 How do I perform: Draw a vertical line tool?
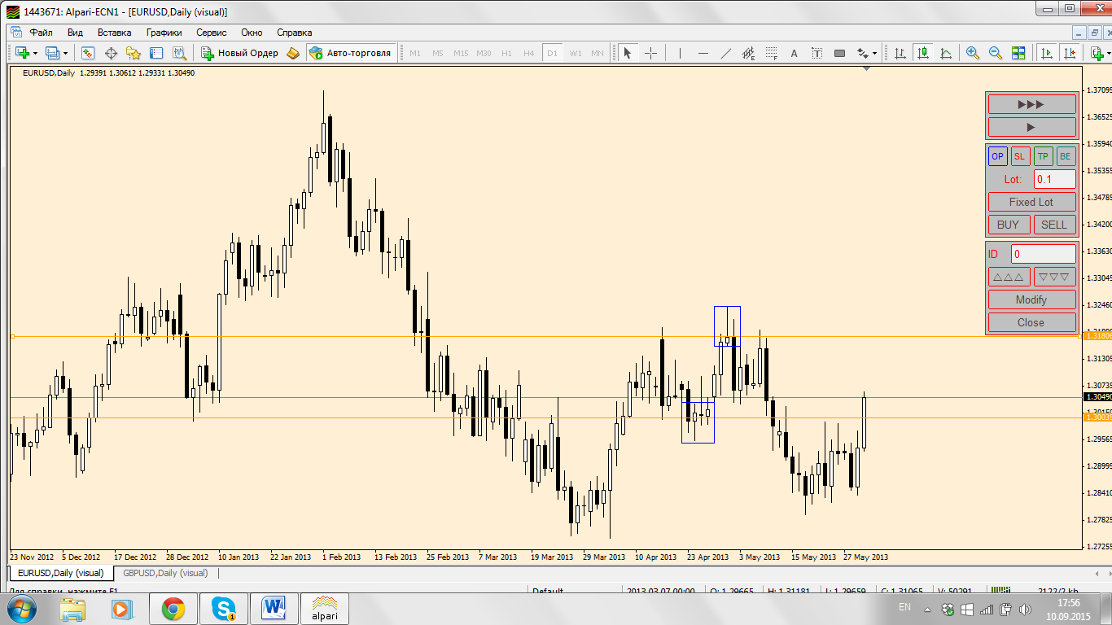point(679,53)
